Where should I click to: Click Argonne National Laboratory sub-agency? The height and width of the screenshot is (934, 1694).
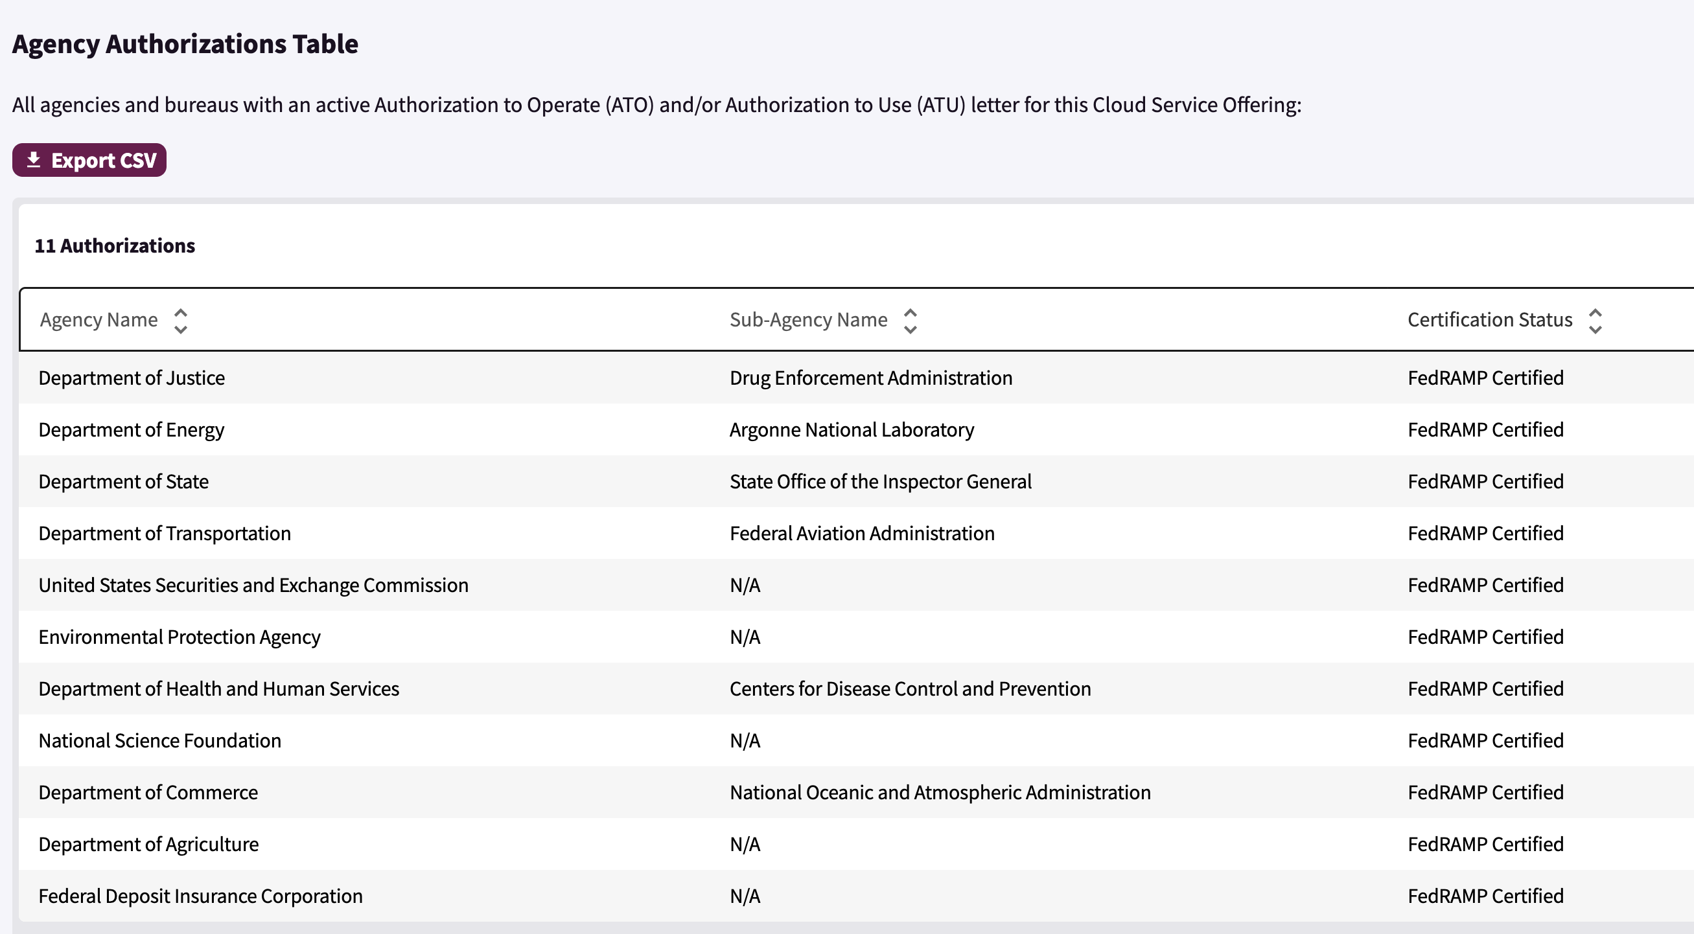coord(852,430)
